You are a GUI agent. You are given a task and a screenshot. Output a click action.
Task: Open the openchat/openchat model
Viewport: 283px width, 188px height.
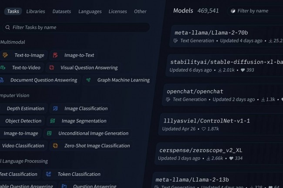pyautogui.click(x=195, y=91)
